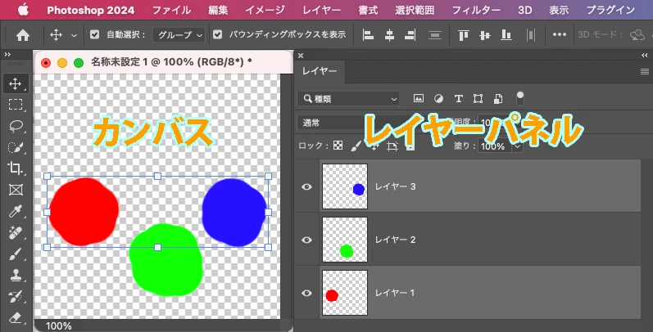Open the ファイル menu
The image size is (653, 332).
171,10
